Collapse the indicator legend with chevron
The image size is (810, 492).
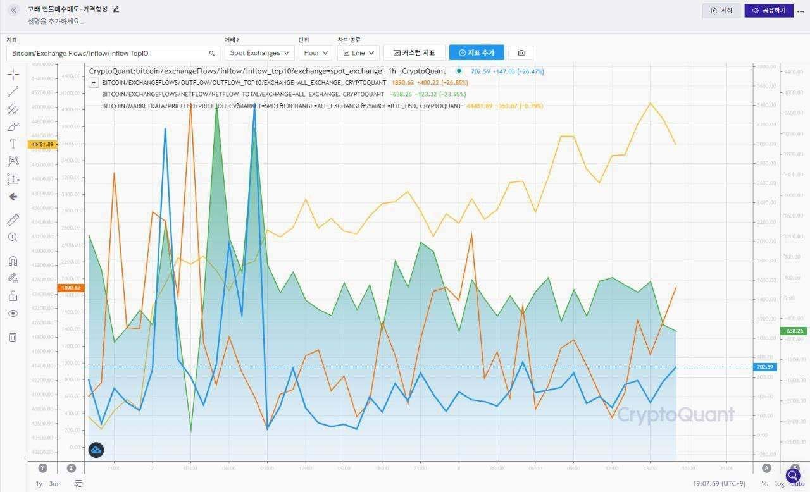point(94,82)
